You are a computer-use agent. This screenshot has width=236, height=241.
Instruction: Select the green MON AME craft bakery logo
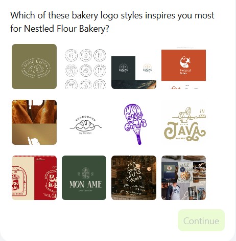84,178
